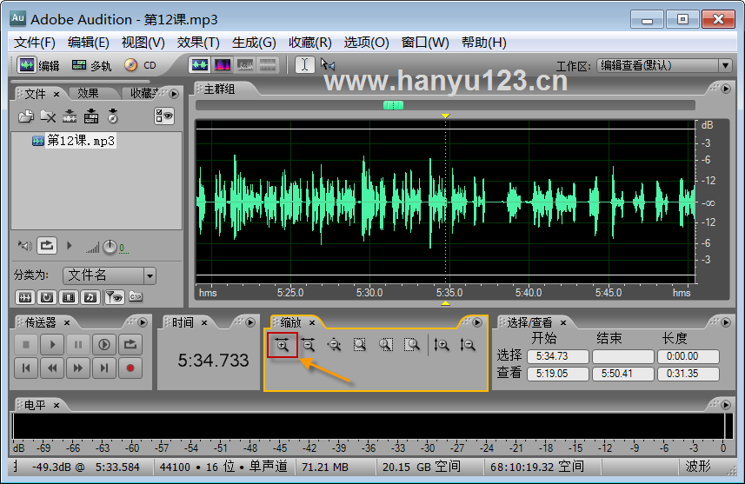Toggle show MIDI files filter button
This screenshot has height=484, width=745.
click(x=90, y=297)
